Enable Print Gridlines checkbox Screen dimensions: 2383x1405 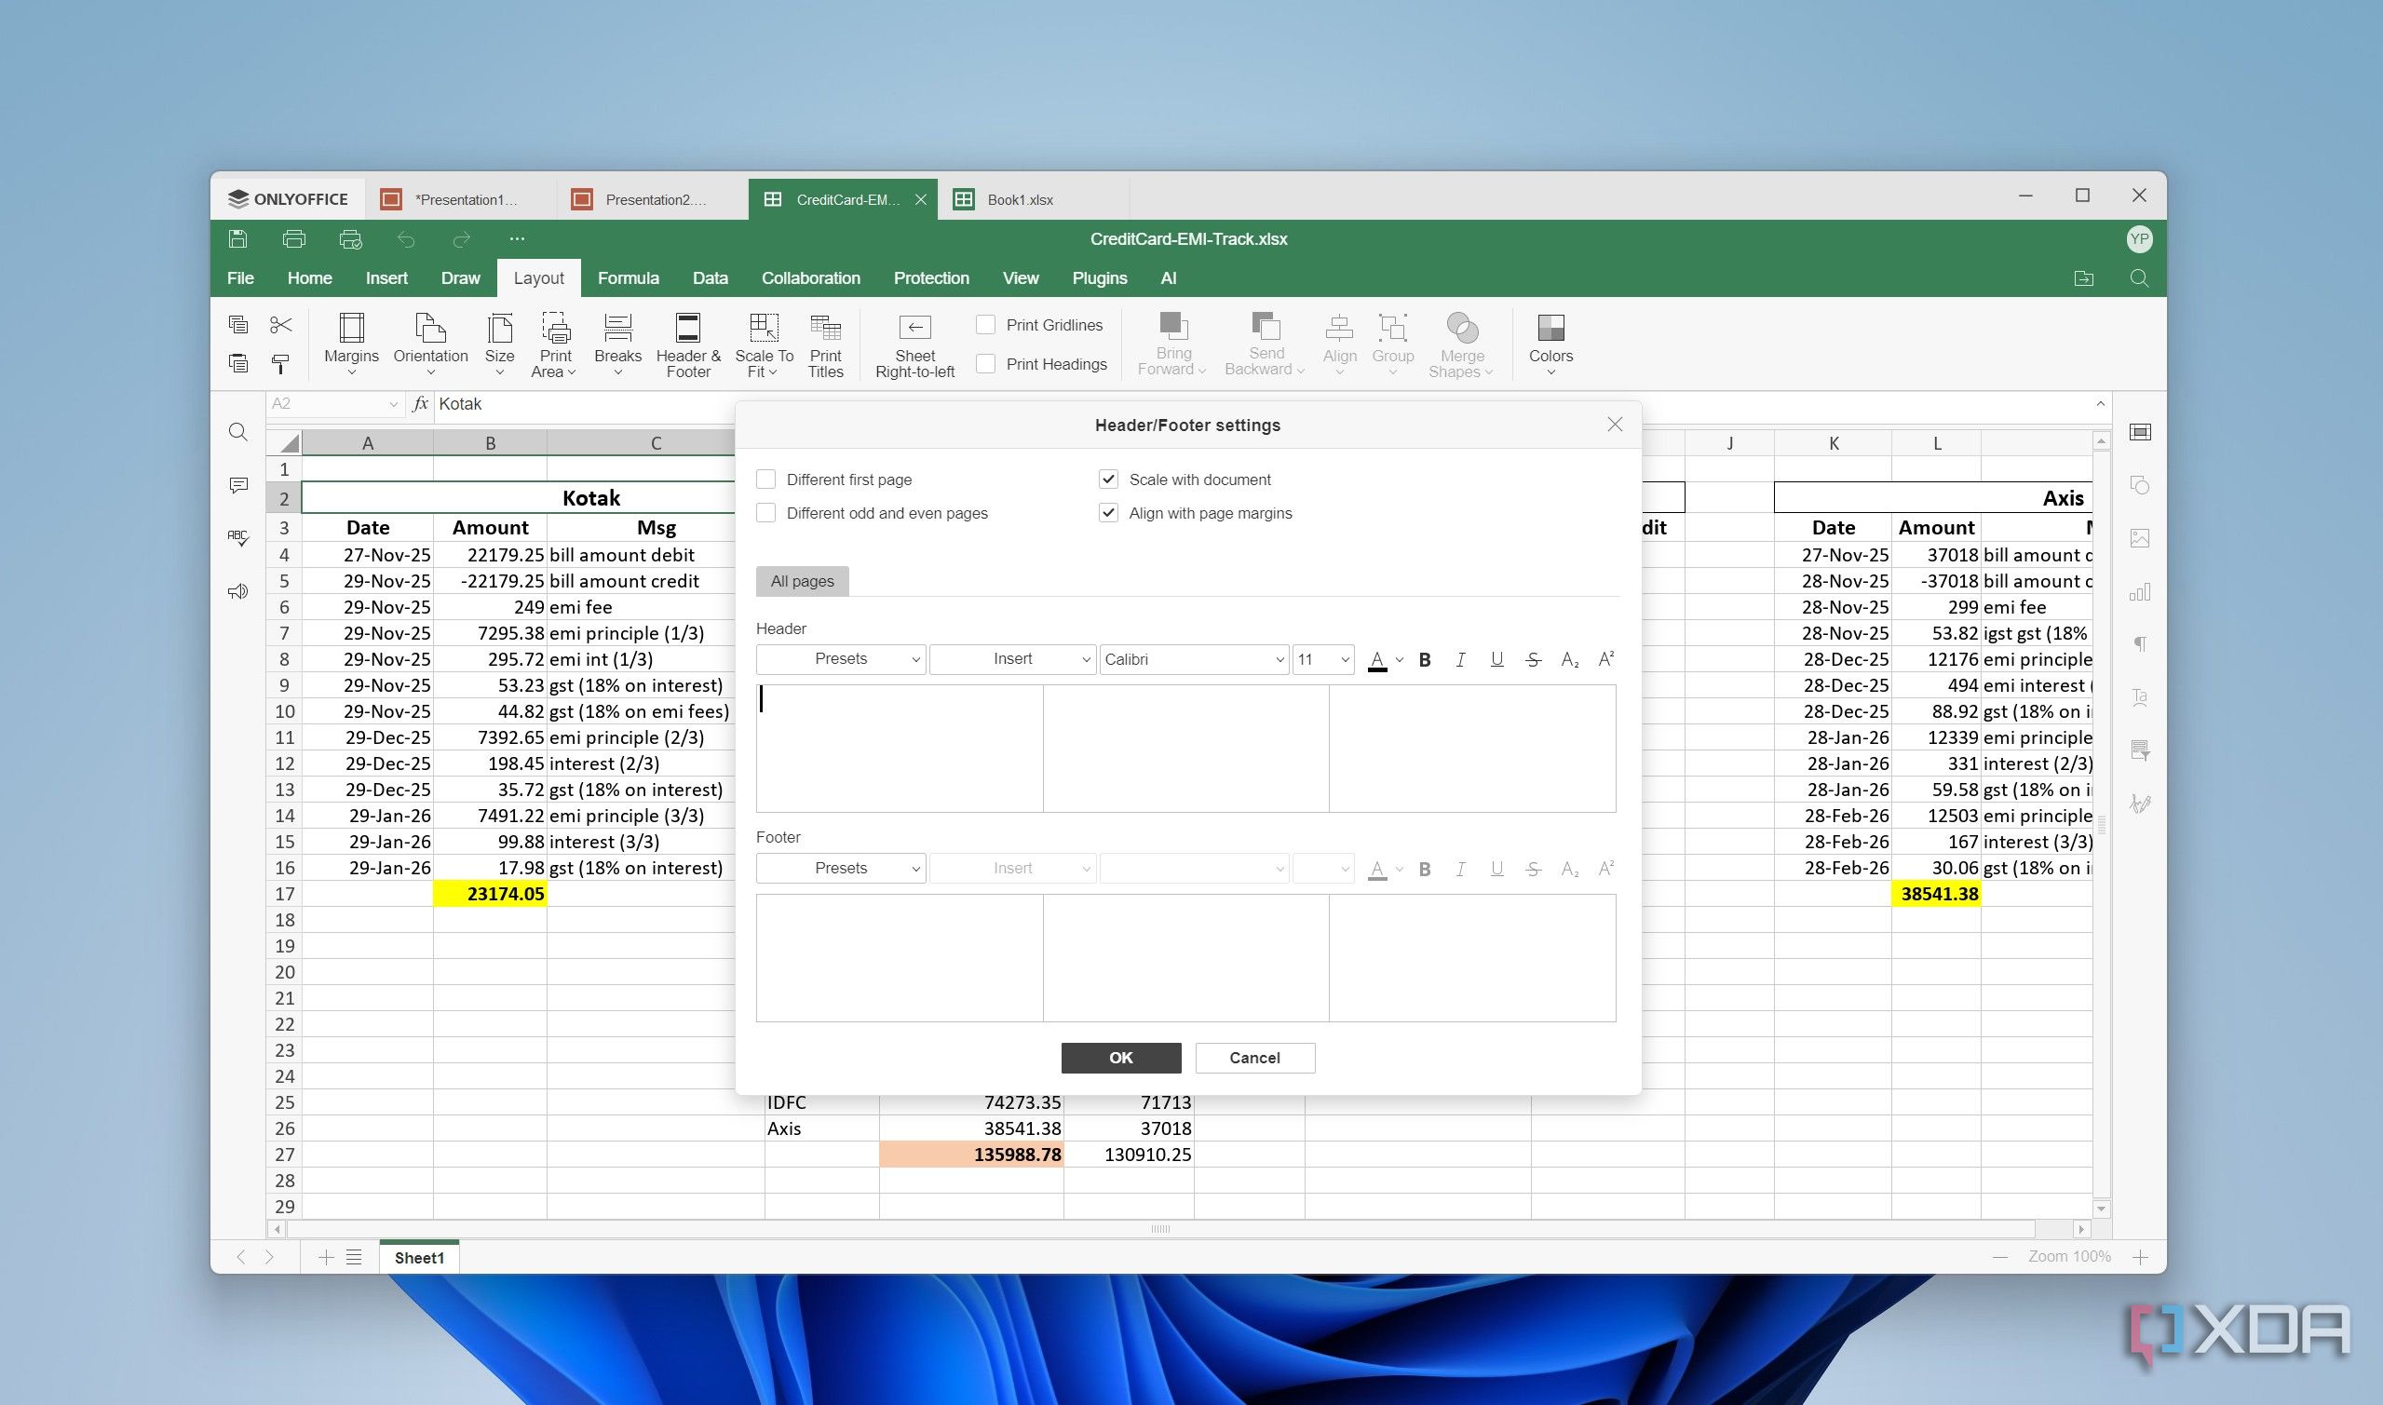[985, 325]
